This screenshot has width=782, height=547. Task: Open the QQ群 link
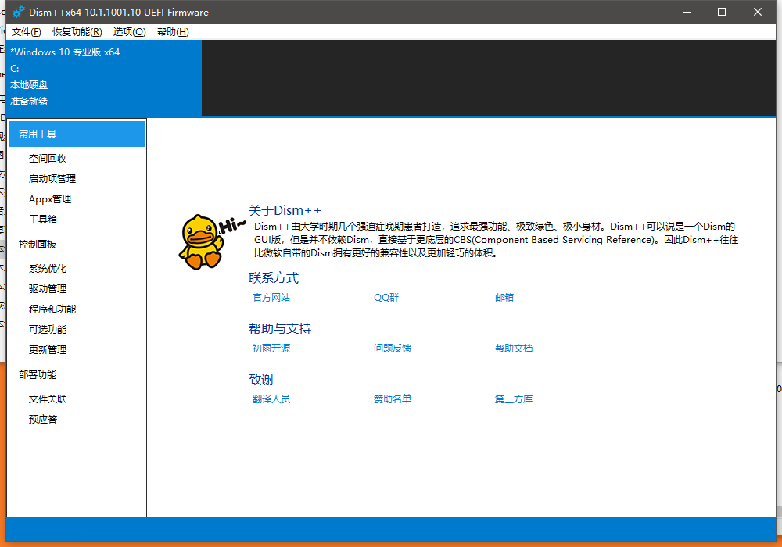pos(386,298)
